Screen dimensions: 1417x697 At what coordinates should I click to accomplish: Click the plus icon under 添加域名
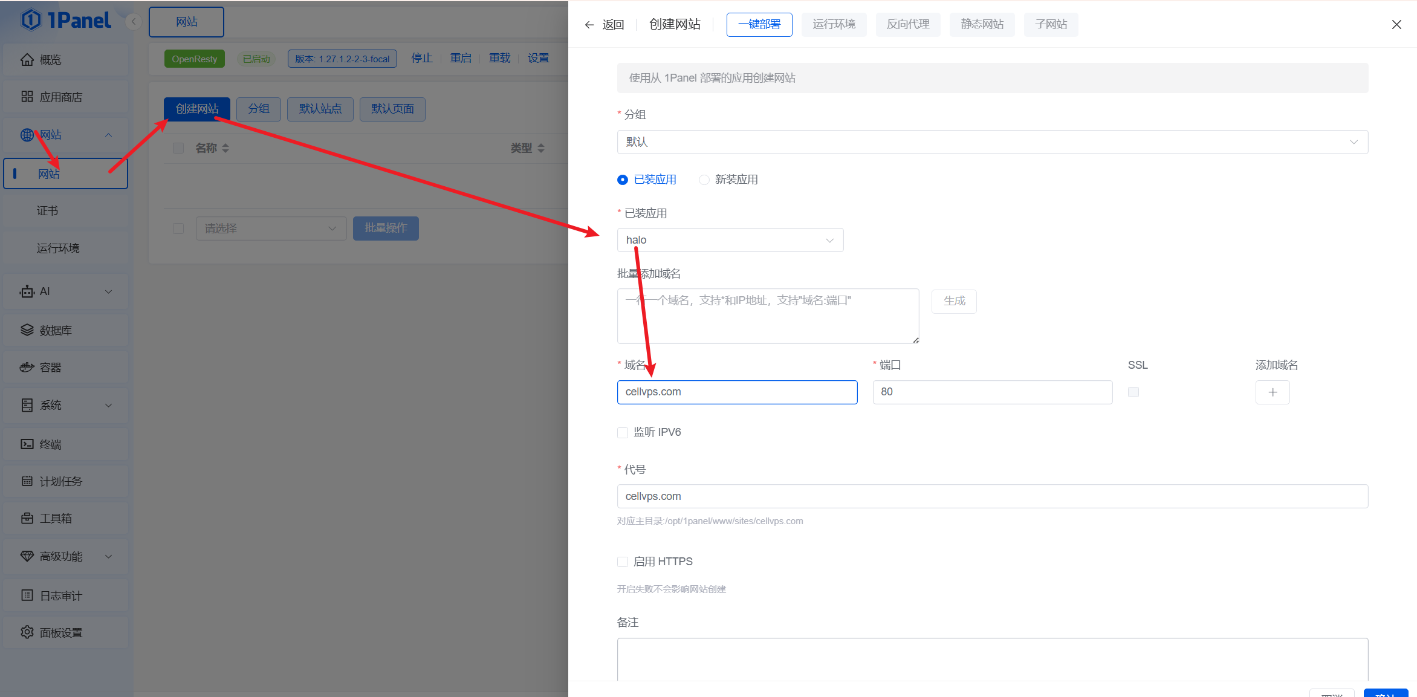coord(1272,392)
